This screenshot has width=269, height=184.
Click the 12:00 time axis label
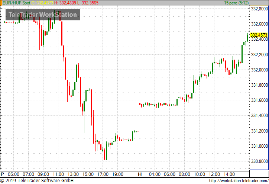coord(214,174)
